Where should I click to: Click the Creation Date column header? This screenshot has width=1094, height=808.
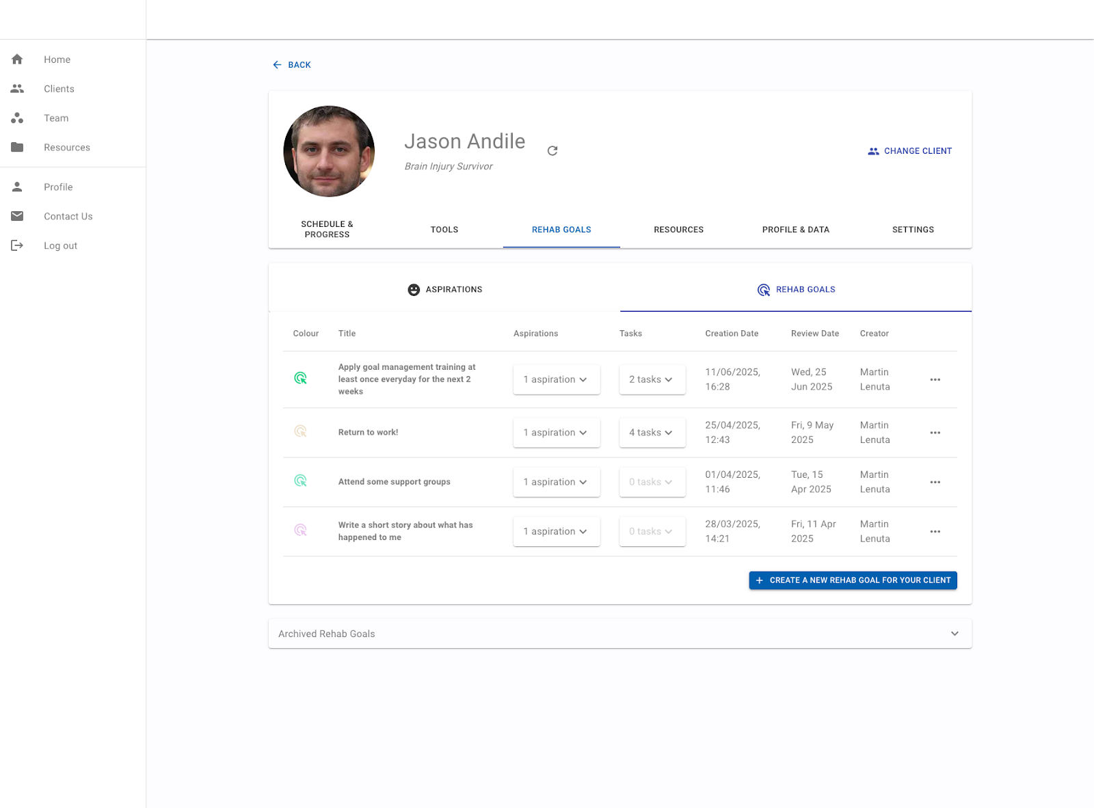pyautogui.click(x=732, y=334)
